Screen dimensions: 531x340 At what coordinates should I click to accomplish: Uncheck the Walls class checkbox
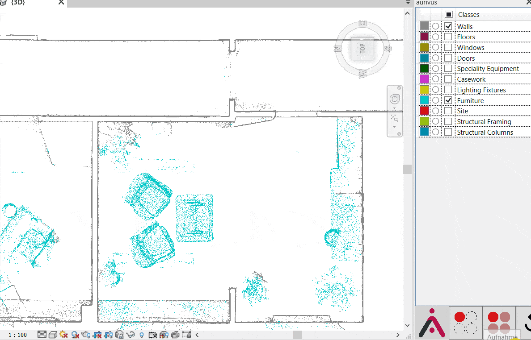click(448, 26)
